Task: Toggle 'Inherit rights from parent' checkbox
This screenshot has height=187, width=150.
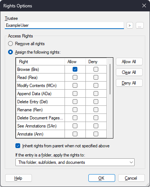Action: pos(18,146)
